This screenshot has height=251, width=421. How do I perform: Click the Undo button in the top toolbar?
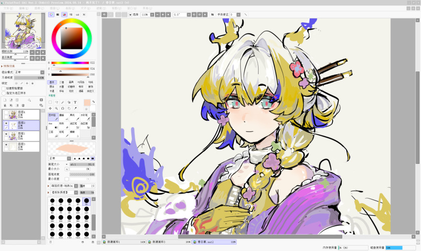click(x=104, y=14)
